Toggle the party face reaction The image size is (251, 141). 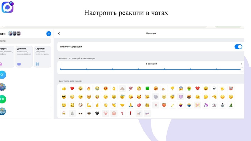click(x=147, y=97)
